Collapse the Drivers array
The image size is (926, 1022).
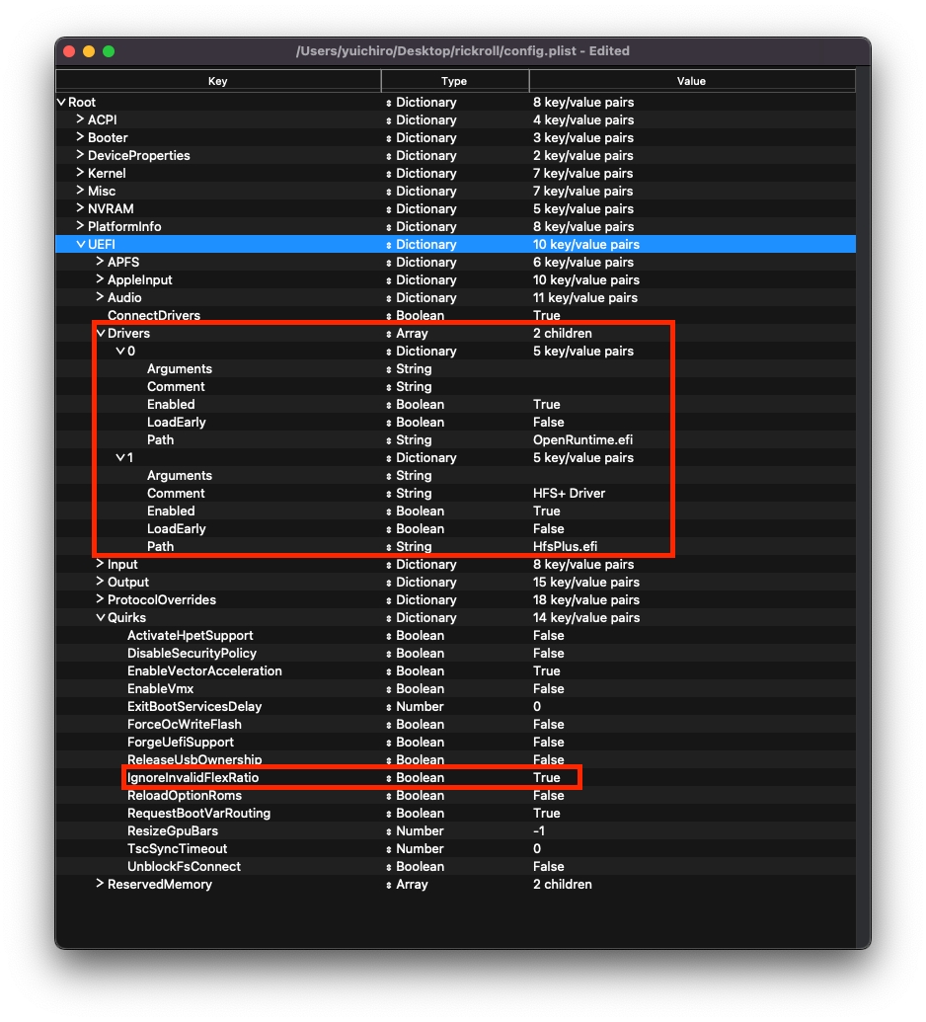(100, 333)
